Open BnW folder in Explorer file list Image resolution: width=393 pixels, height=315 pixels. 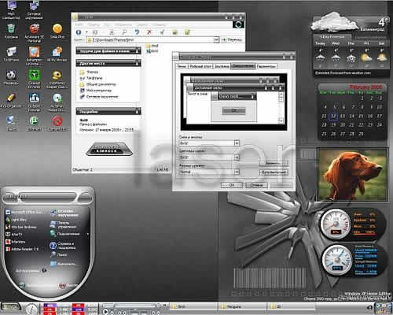(x=152, y=46)
